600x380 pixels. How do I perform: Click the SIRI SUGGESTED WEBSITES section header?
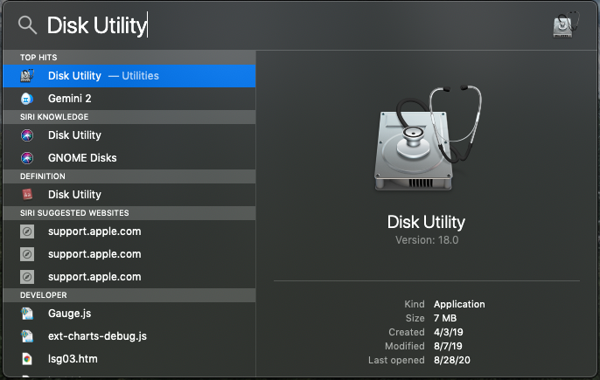pyautogui.click(x=129, y=213)
